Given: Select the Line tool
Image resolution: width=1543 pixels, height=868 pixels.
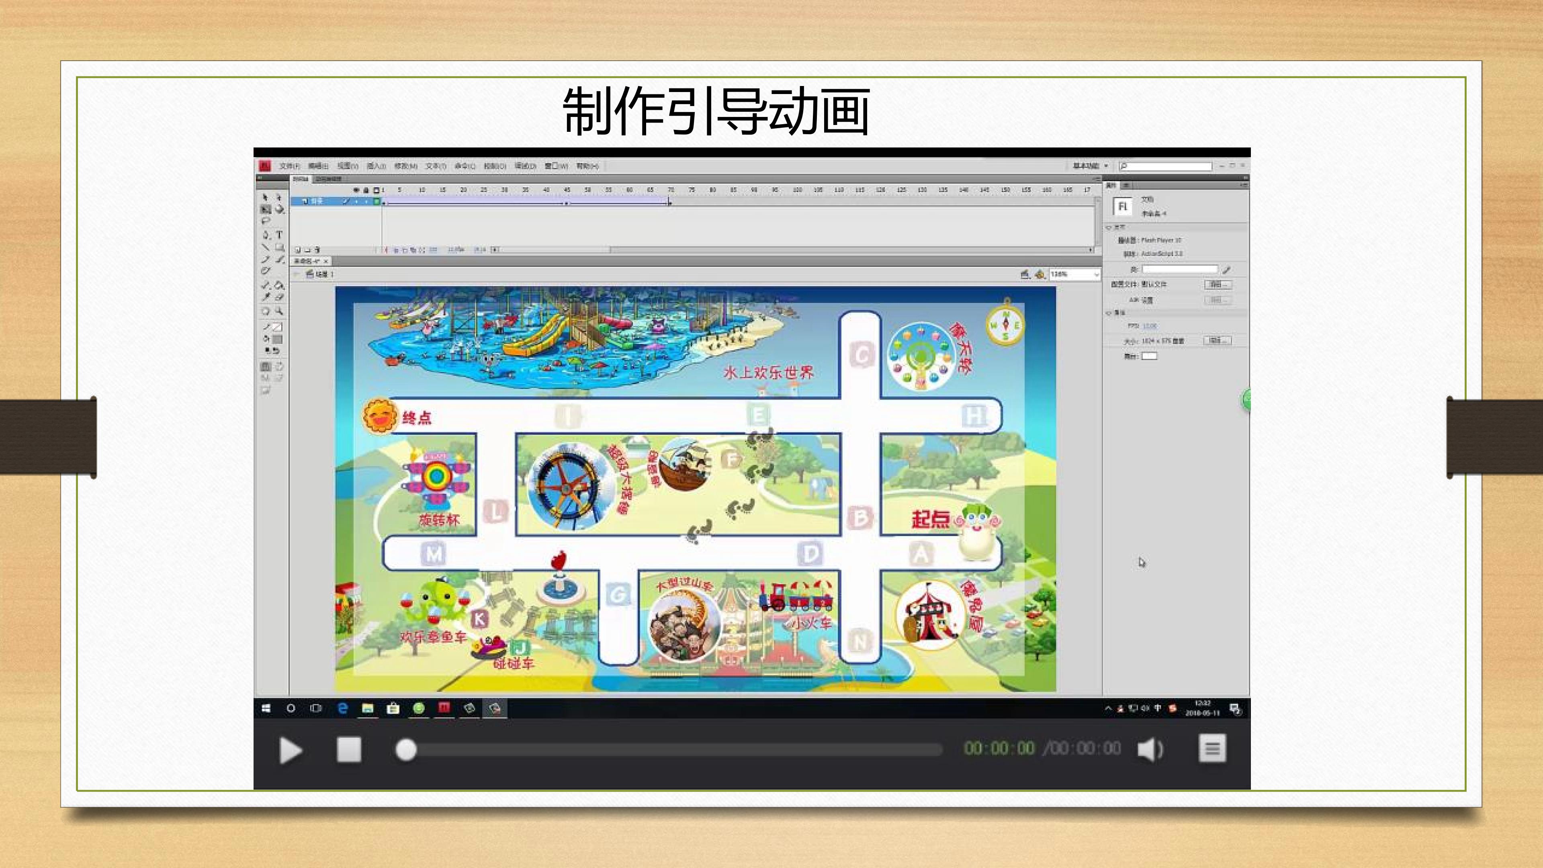Looking at the screenshot, I should coord(266,247).
